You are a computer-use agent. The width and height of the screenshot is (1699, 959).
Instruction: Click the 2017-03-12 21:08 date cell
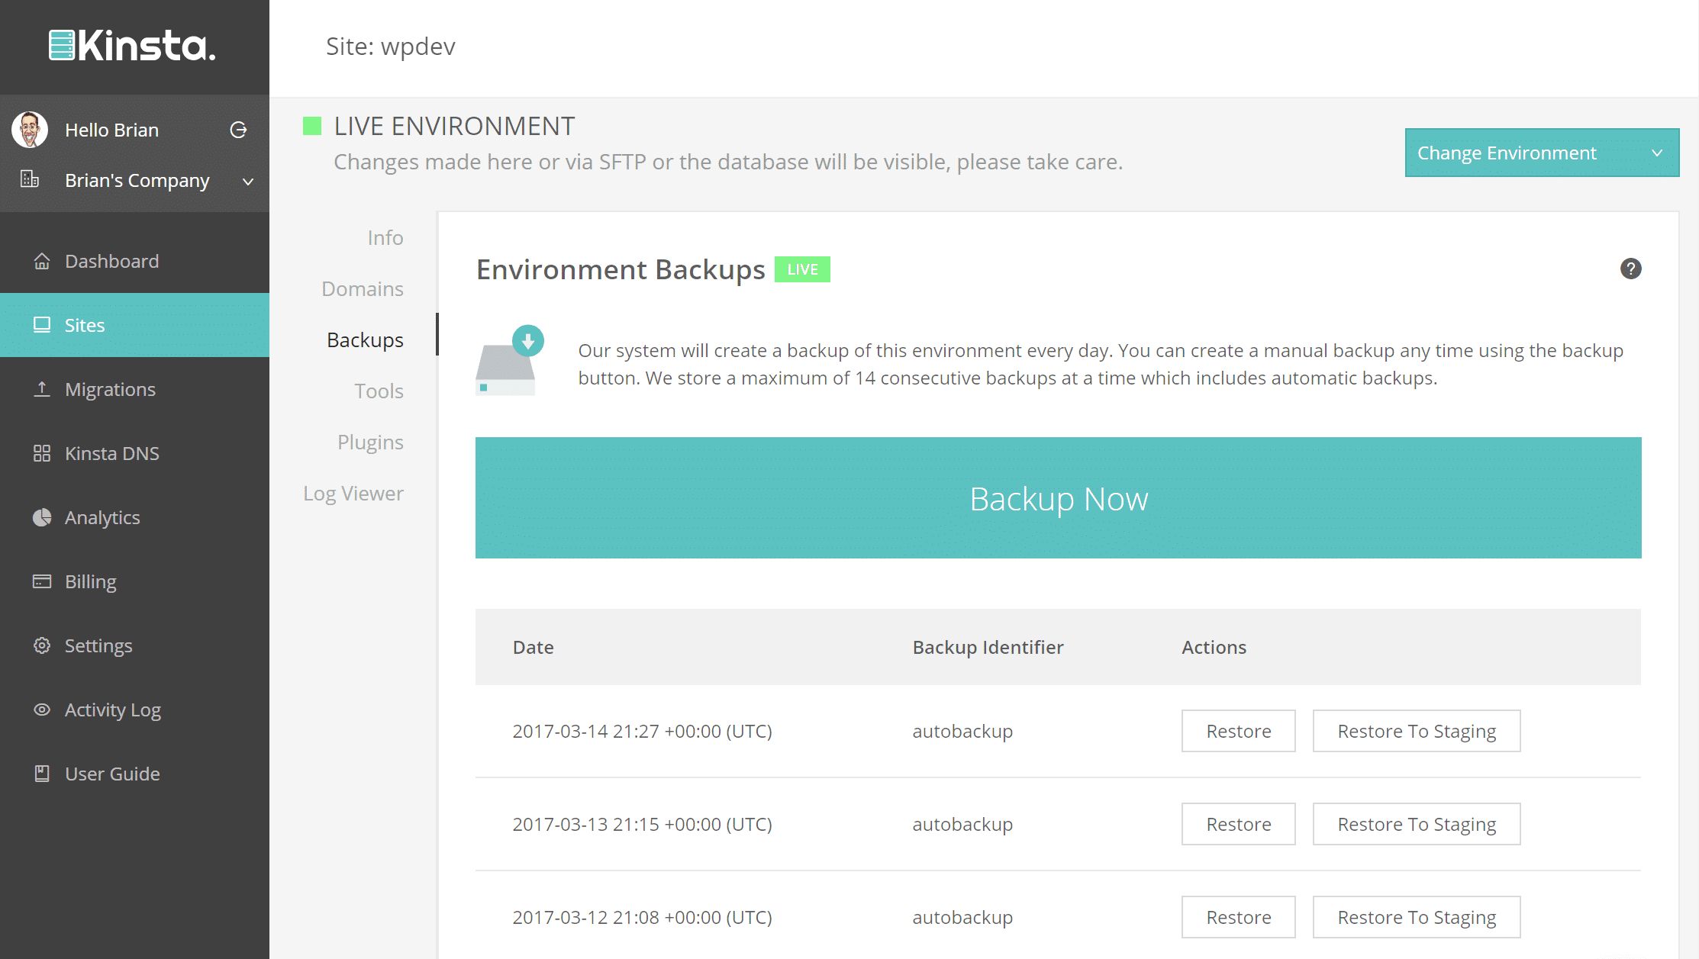coord(642,917)
